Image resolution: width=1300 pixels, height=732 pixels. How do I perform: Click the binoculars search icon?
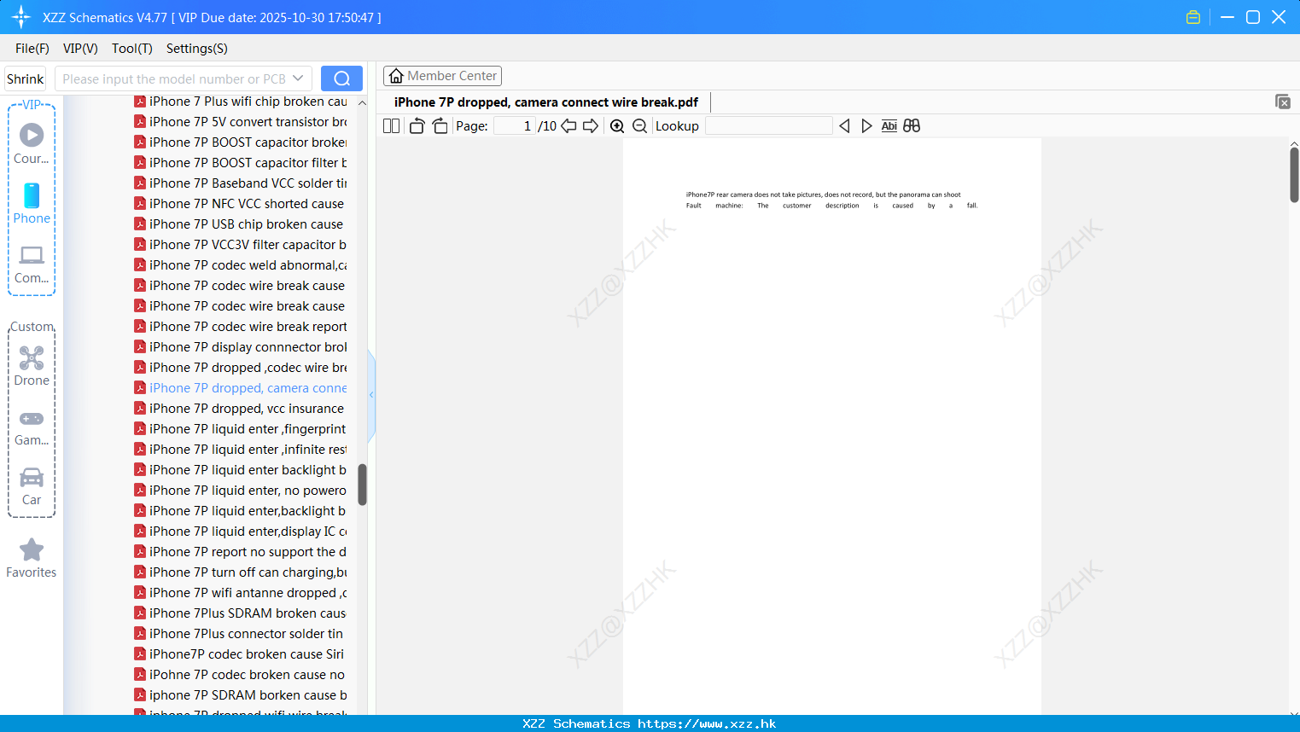click(912, 126)
